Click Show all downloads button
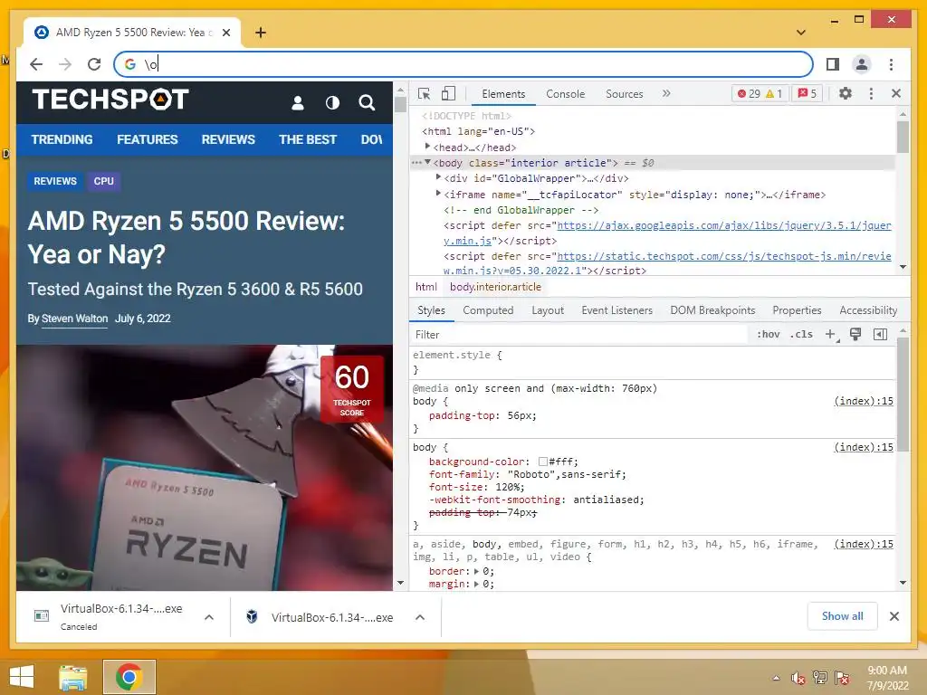Image resolution: width=927 pixels, height=695 pixels. click(843, 615)
